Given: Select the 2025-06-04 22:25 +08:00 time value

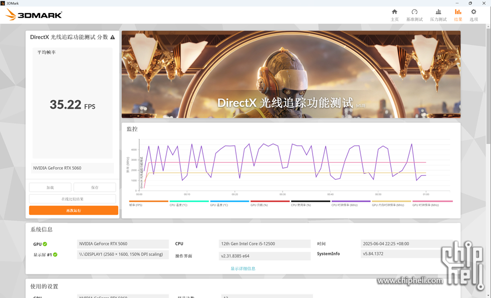Looking at the screenshot, I should pos(406,244).
